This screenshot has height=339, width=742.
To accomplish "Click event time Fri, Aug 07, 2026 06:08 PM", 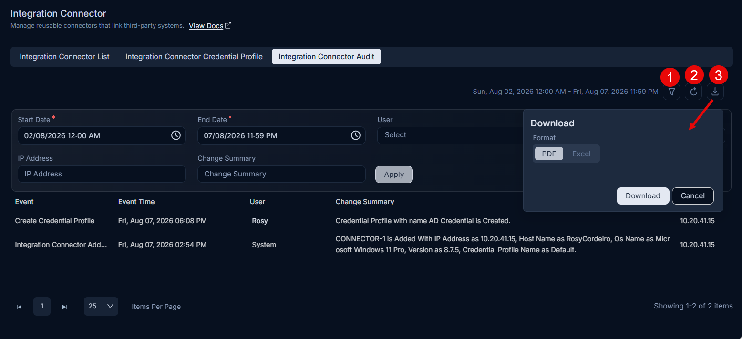I will point(162,221).
